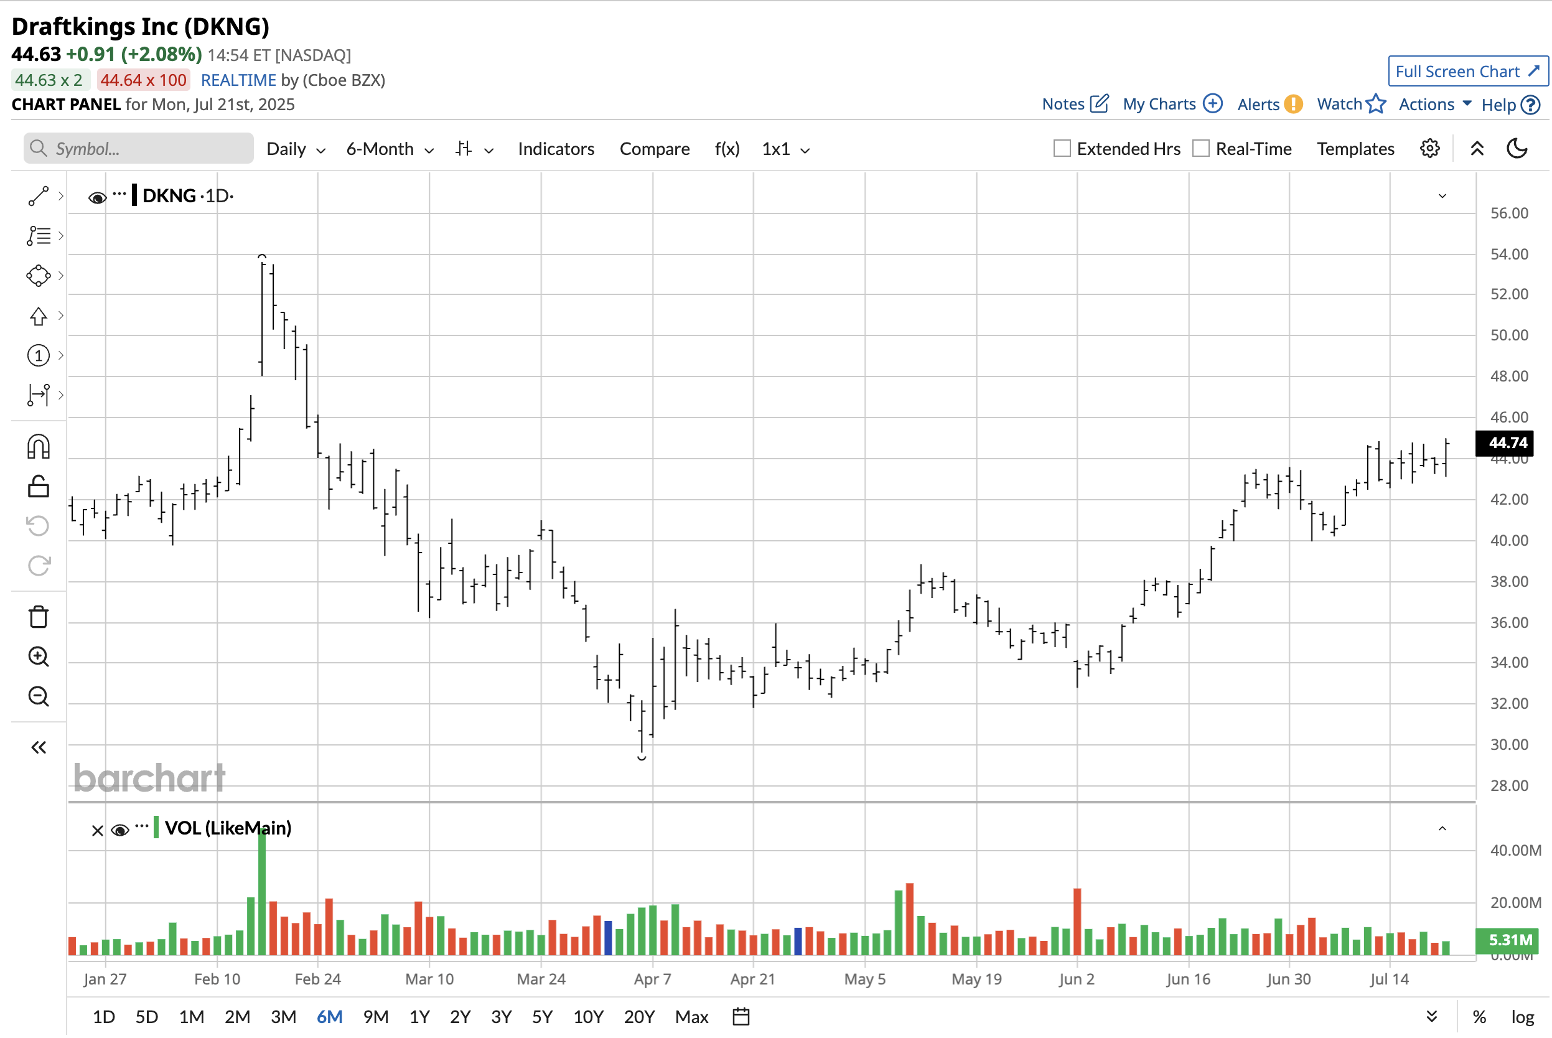Select the 20Y range button
Screen dimensions: 1552x1038
pyautogui.click(x=638, y=1017)
